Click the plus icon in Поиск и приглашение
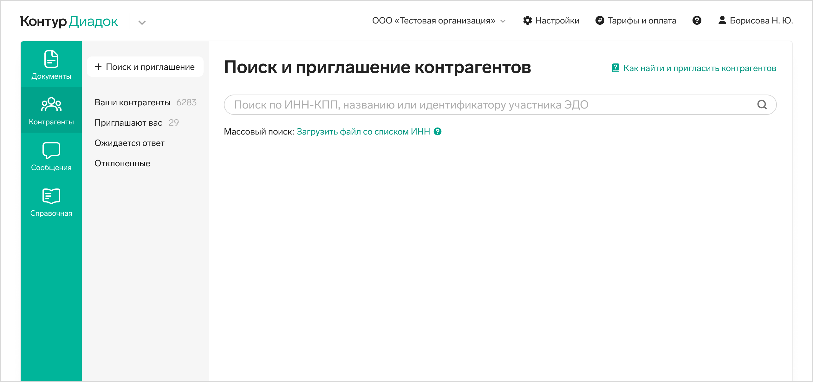 98,67
